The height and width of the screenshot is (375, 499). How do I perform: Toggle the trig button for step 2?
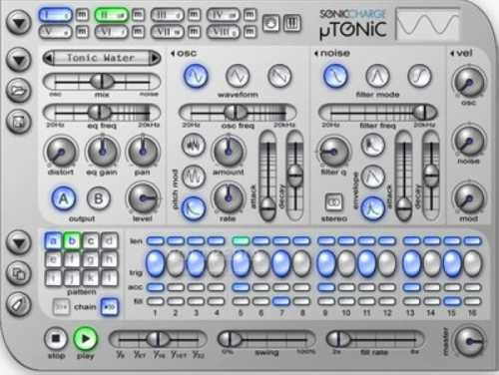coord(175,264)
